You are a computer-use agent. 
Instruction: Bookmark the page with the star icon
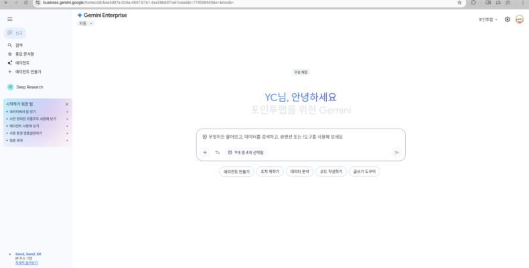[x=459, y=3]
